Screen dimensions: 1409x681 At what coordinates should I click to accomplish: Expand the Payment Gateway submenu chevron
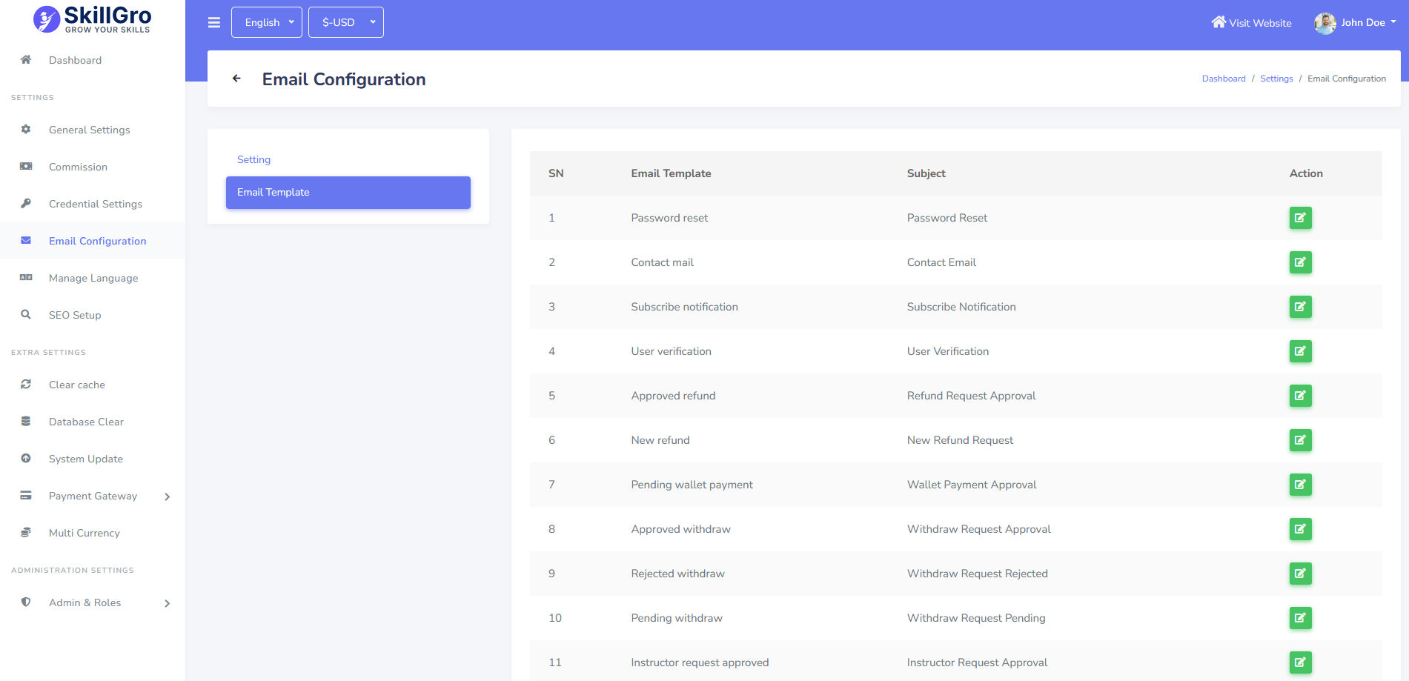pos(168,496)
